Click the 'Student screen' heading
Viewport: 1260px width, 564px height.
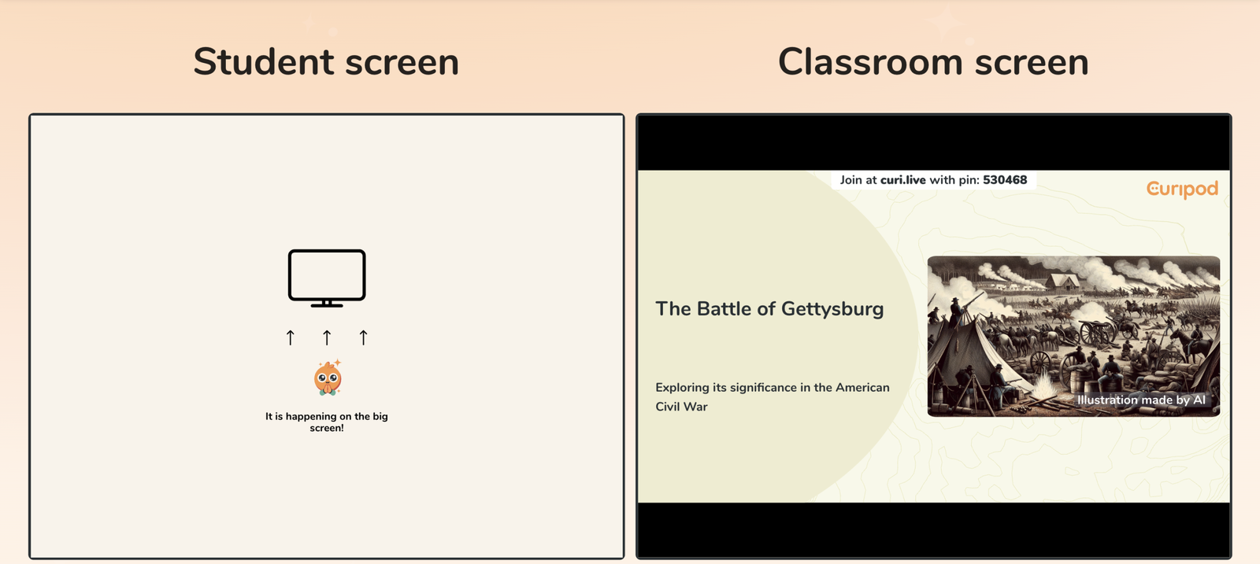pyautogui.click(x=326, y=62)
